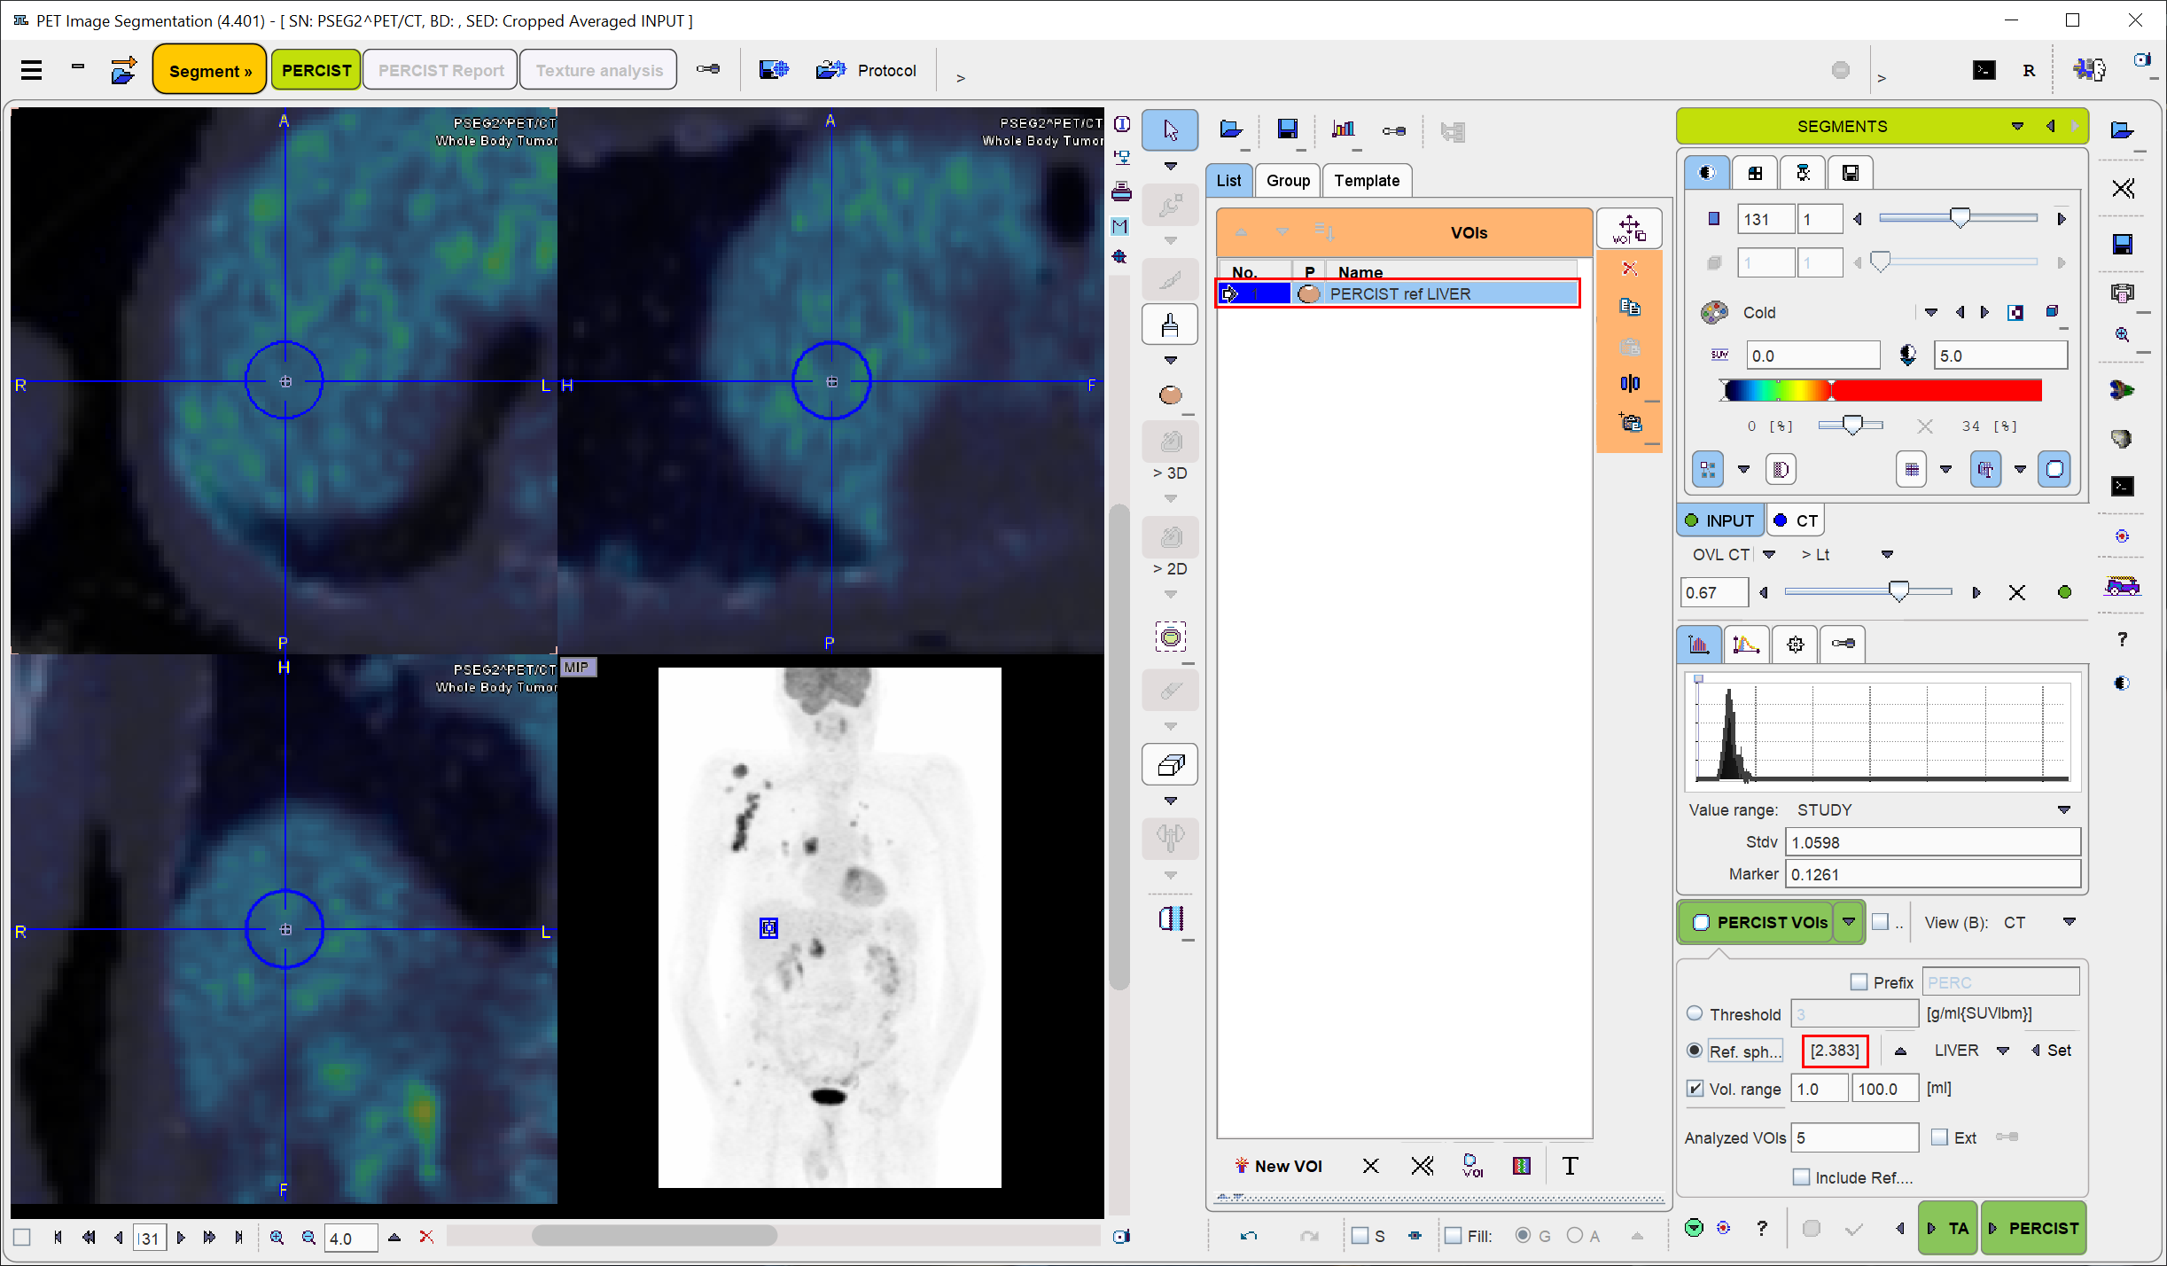Click the save VOIs floppy icon

1287,129
